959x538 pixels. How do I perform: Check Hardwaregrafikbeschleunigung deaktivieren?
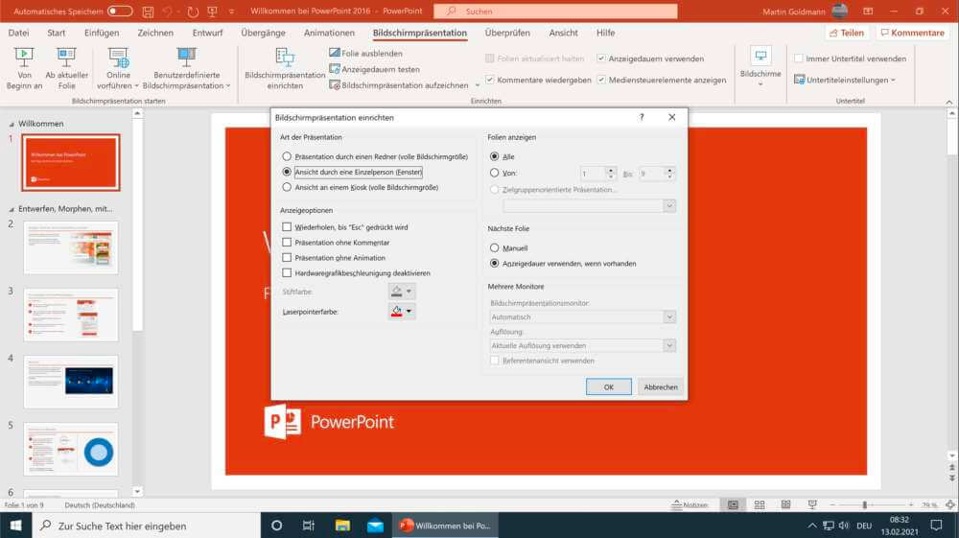pyautogui.click(x=286, y=272)
